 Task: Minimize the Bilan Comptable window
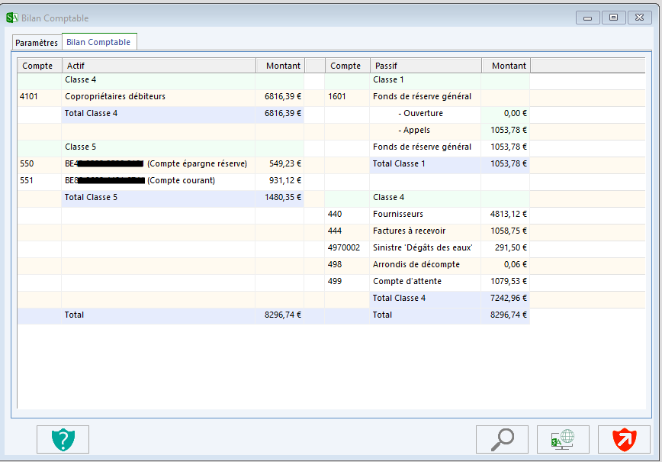pyautogui.click(x=588, y=18)
